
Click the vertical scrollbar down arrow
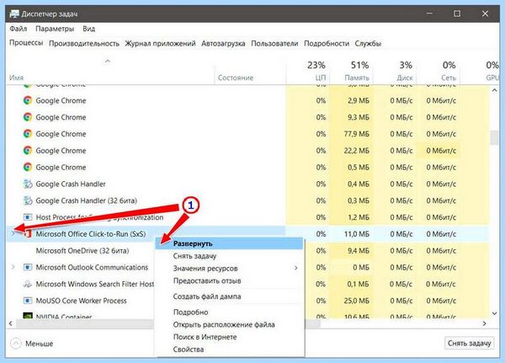click(494, 313)
